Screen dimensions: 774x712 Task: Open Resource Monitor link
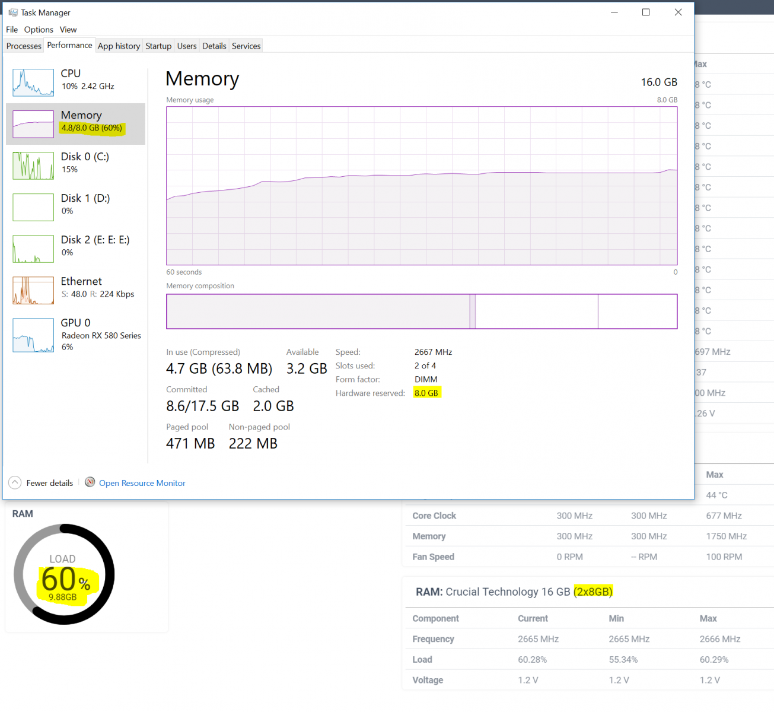(x=142, y=483)
